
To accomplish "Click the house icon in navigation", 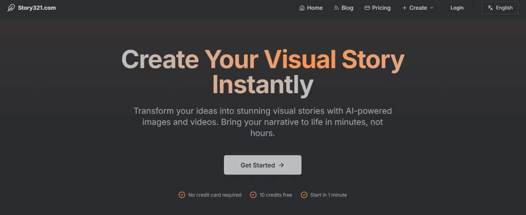I will [302, 8].
